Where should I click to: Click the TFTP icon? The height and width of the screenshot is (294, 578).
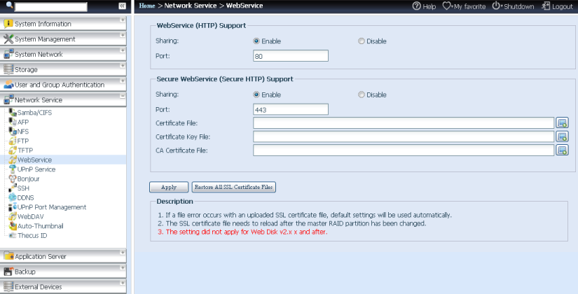[x=13, y=150]
